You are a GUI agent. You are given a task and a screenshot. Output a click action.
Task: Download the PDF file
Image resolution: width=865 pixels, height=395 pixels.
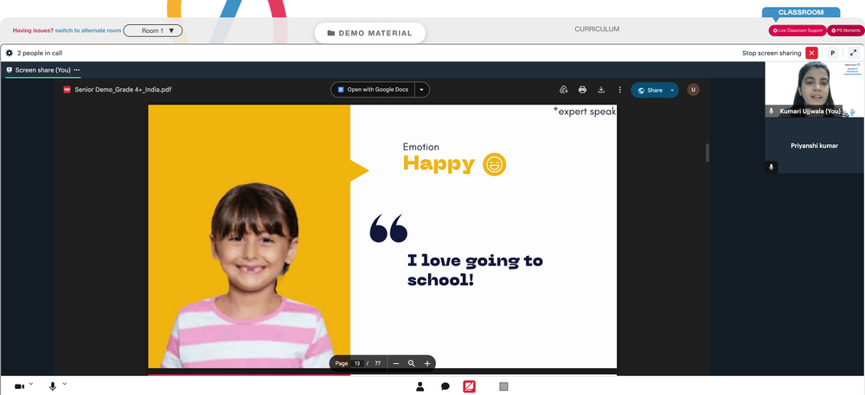pos(601,90)
